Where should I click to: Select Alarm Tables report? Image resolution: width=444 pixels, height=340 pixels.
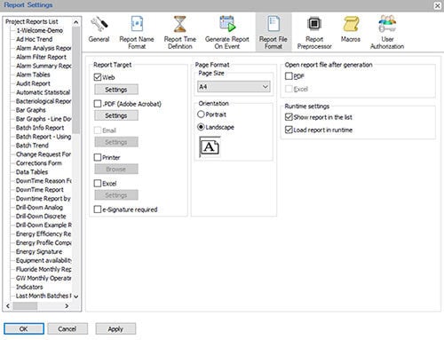(33, 75)
